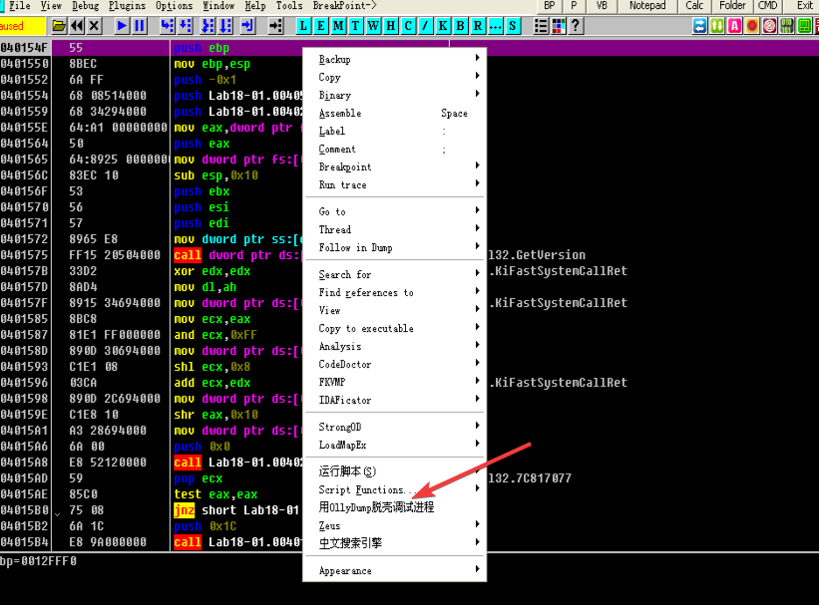
Task: Open Threads window with T button
Action: point(356,26)
